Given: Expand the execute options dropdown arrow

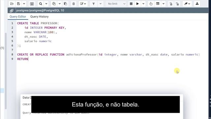Looking at the screenshot, I should point(143,4).
